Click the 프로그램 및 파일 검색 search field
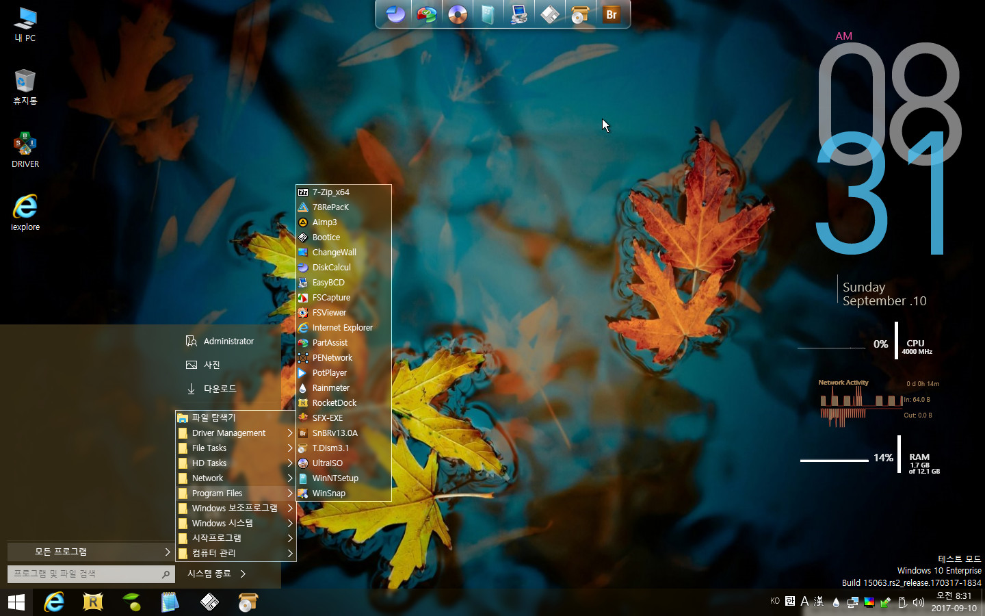The image size is (985, 616). (x=90, y=574)
